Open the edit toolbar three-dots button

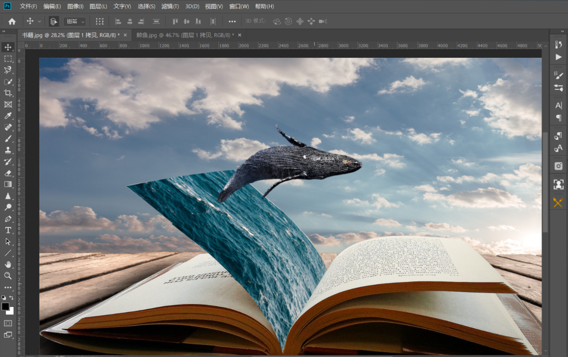coord(8,288)
